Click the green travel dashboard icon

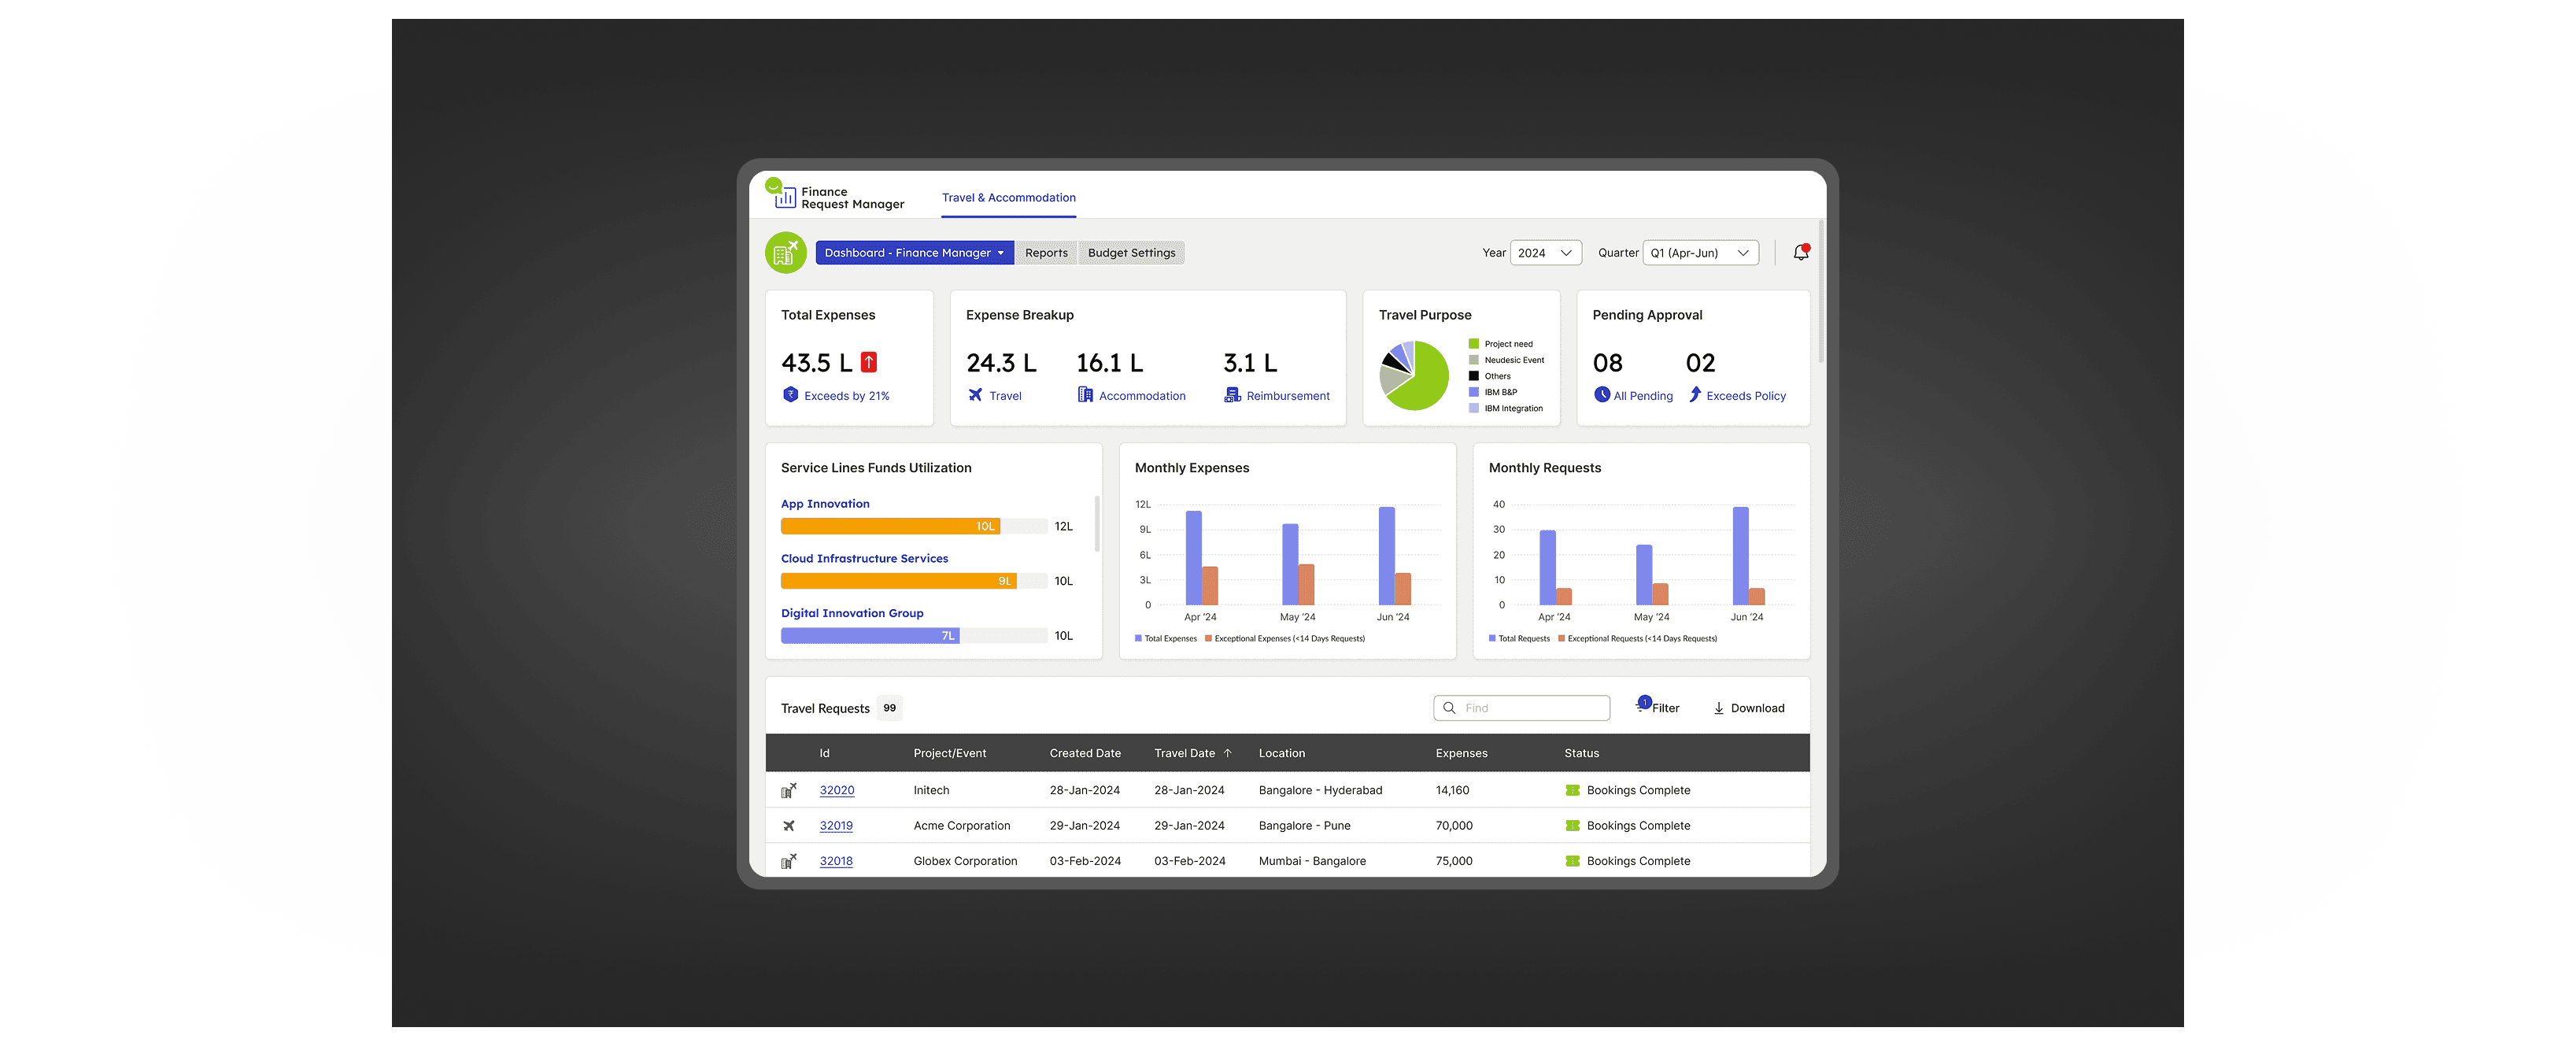click(786, 253)
